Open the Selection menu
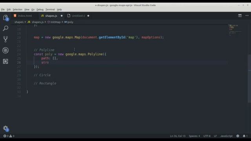The width and height of the screenshot is (251, 141). pyautogui.click(x=18, y=9)
